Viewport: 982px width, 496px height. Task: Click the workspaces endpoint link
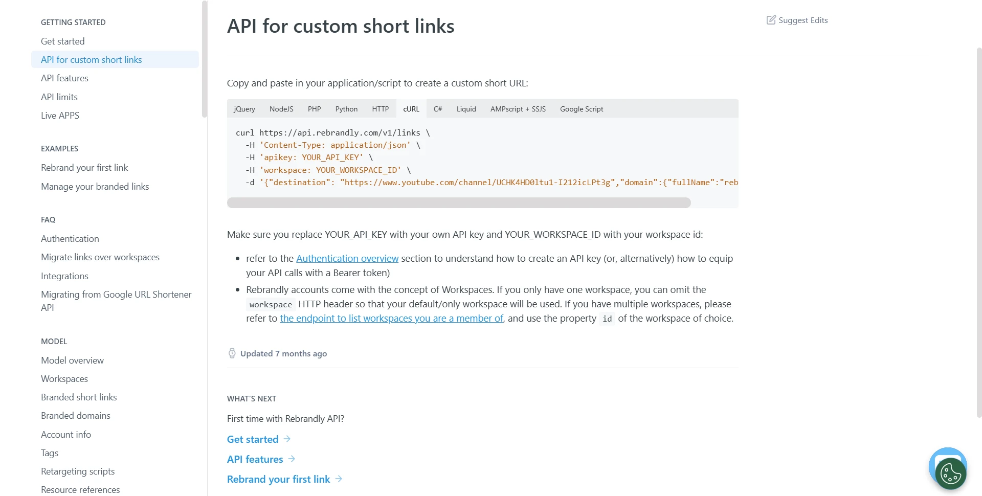pyautogui.click(x=391, y=318)
